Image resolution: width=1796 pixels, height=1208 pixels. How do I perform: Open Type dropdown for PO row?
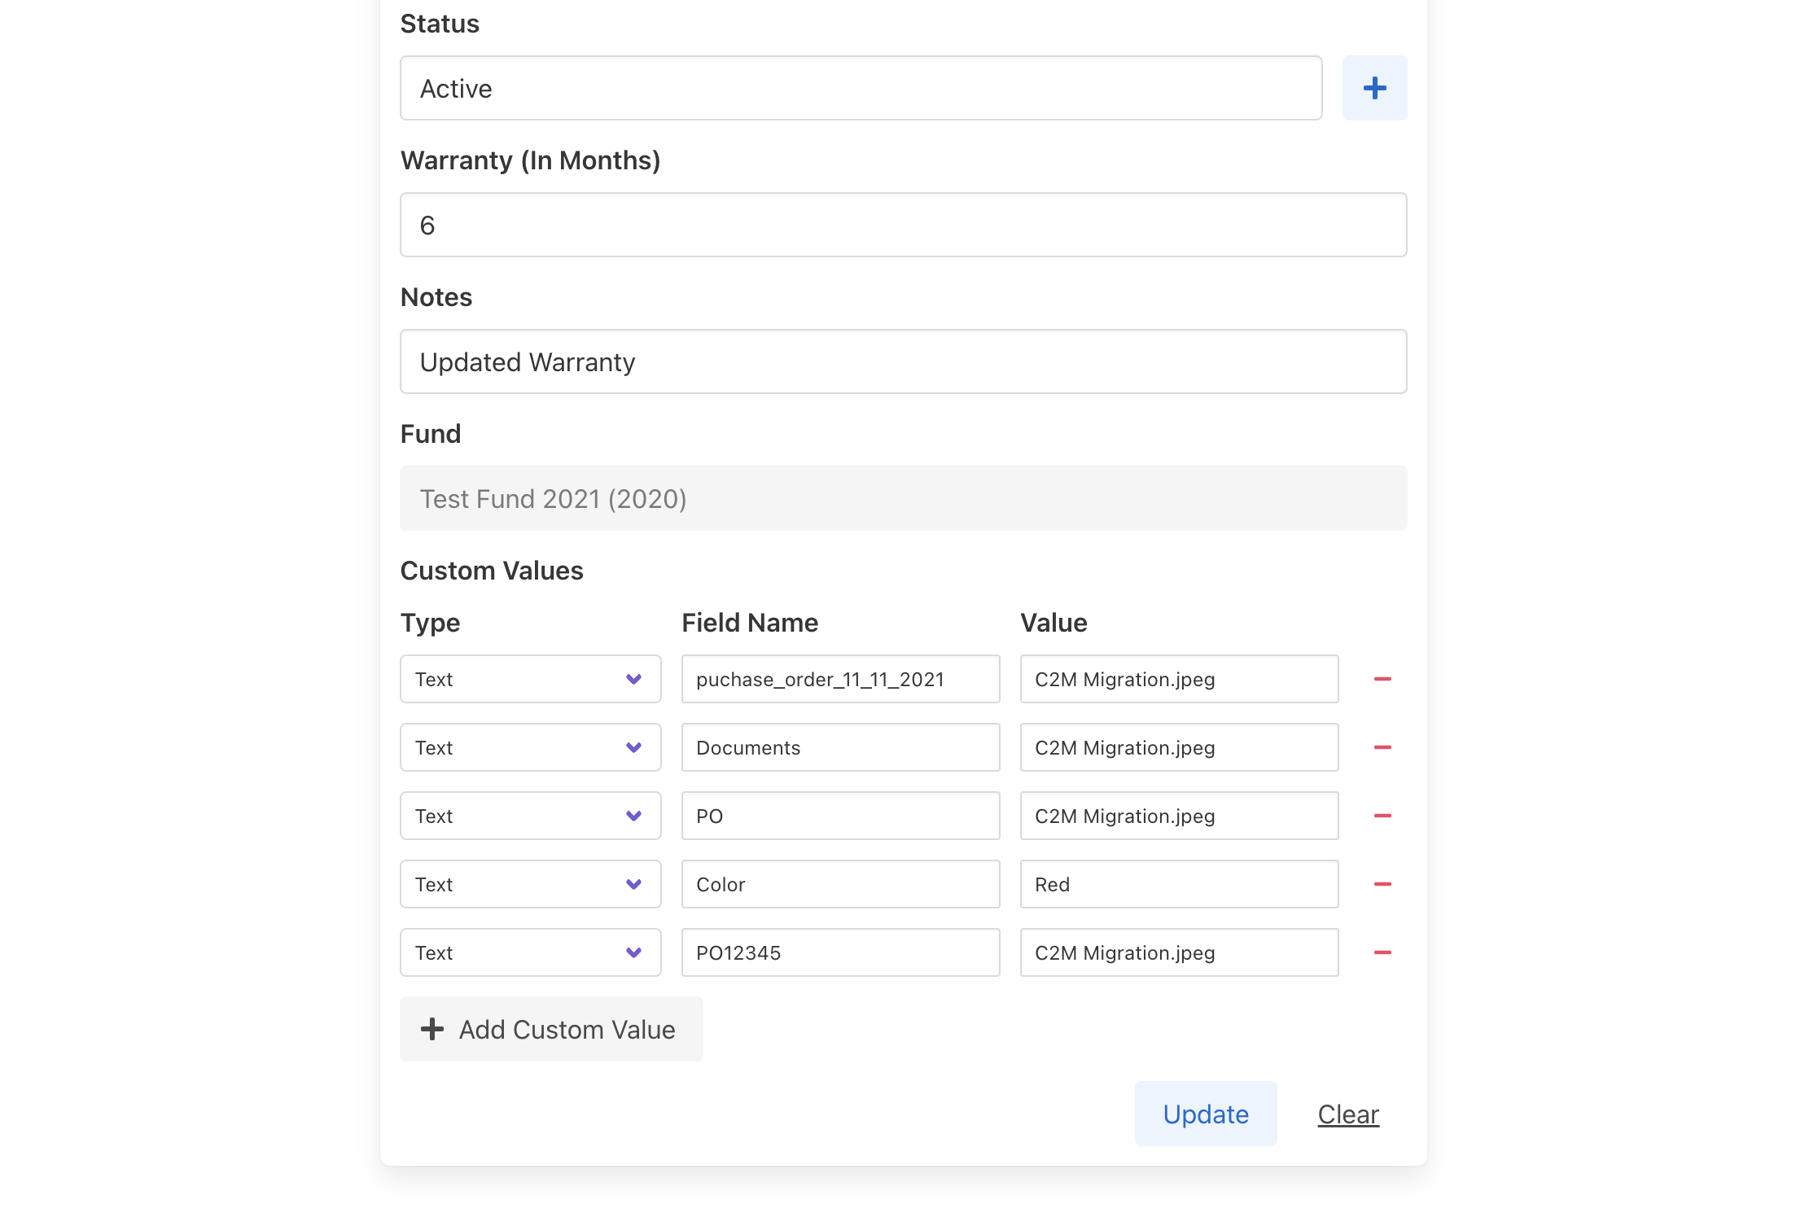[530, 816]
